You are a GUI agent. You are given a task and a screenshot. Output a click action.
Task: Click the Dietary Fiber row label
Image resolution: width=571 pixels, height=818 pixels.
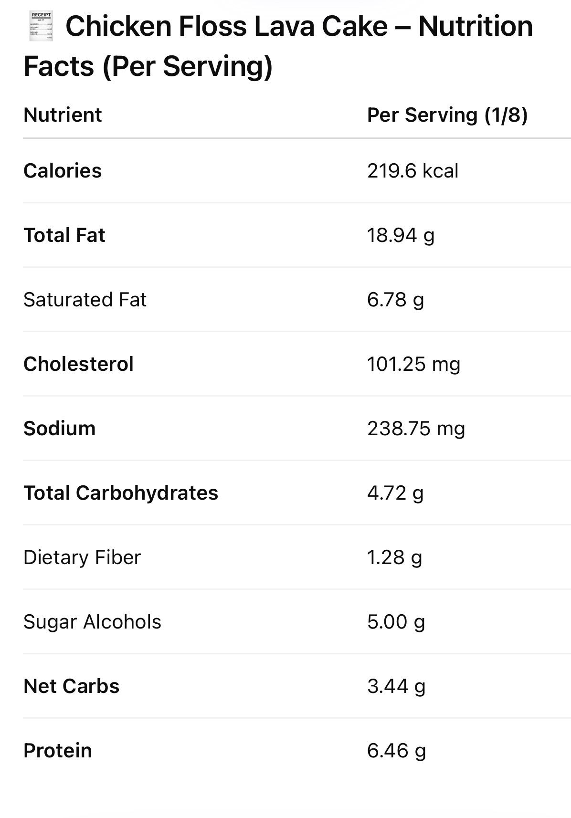tap(82, 557)
